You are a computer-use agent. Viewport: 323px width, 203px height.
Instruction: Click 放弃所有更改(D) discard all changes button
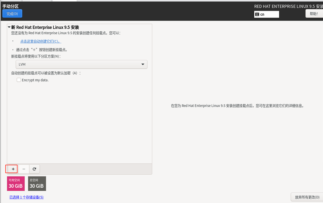(307, 197)
